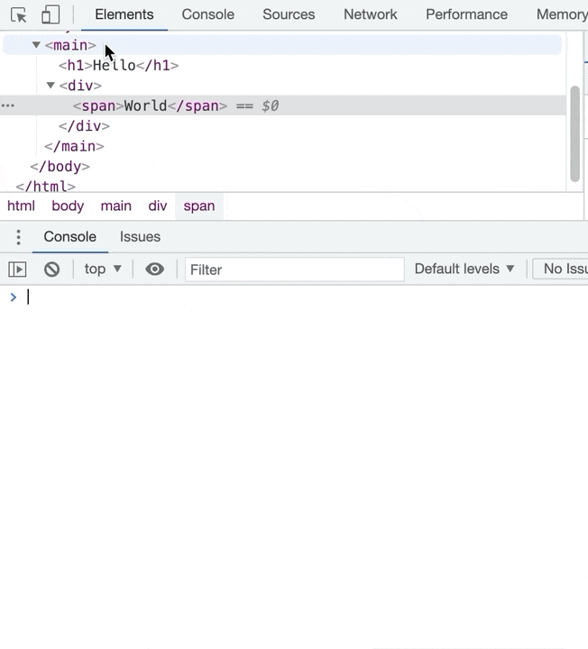Open the top JavaScript context dropdown

click(103, 269)
